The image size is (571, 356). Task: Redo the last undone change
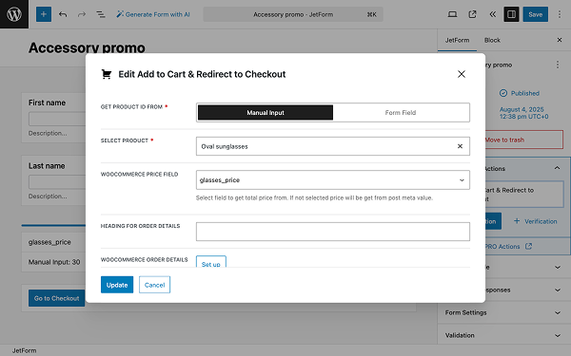pos(82,14)
